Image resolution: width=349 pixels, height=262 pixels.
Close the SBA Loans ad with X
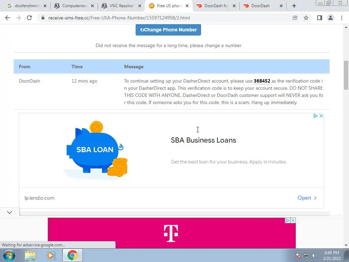[x=321, y=116]
